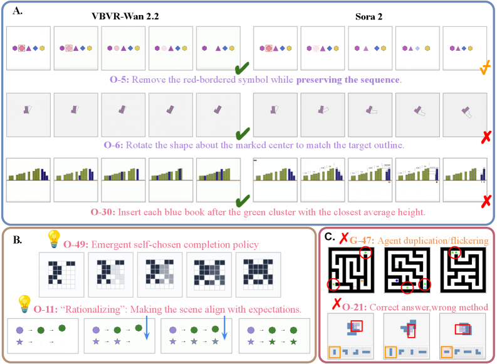Click the orange partial checkmark for Sora 2 O-5
Image resolution: width=497 pixels, height=364 pixels.
485,68
